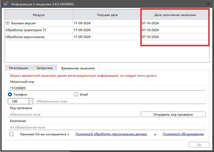Select the Телефон radio button

click(10, 94)
